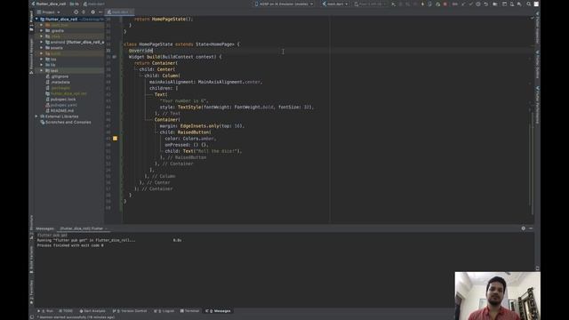Collapse the flutter_dice_roll project root
Screen dimensions: 569x320
pyautogui.click(x=36, y=20)
